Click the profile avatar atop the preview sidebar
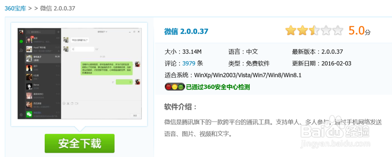 [21, 32]
